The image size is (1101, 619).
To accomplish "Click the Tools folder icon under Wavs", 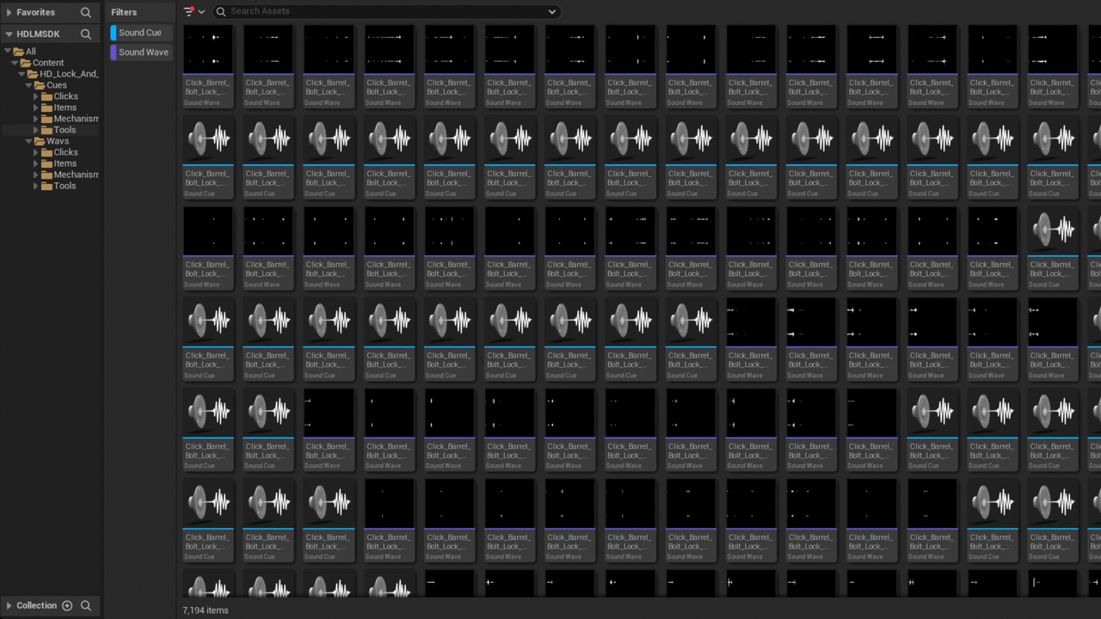I will coord(47,186).
